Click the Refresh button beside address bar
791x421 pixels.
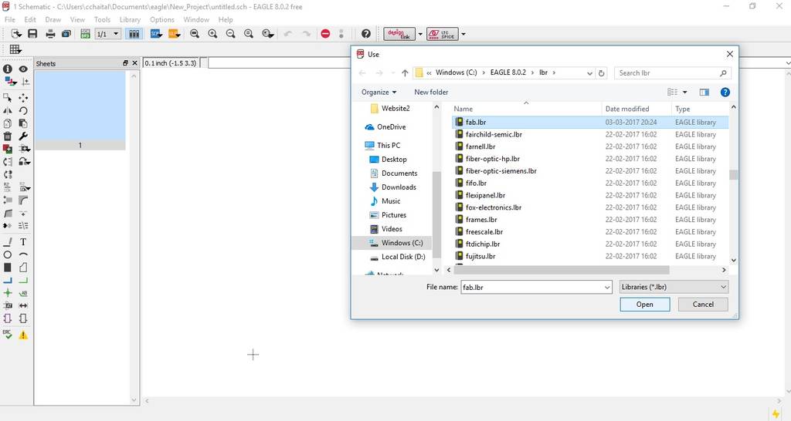click(x=601, y=73)
